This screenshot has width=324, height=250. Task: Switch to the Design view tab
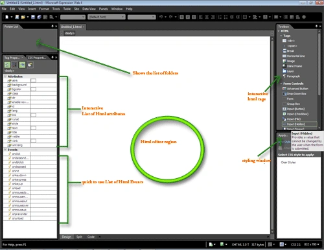point(67,236)
